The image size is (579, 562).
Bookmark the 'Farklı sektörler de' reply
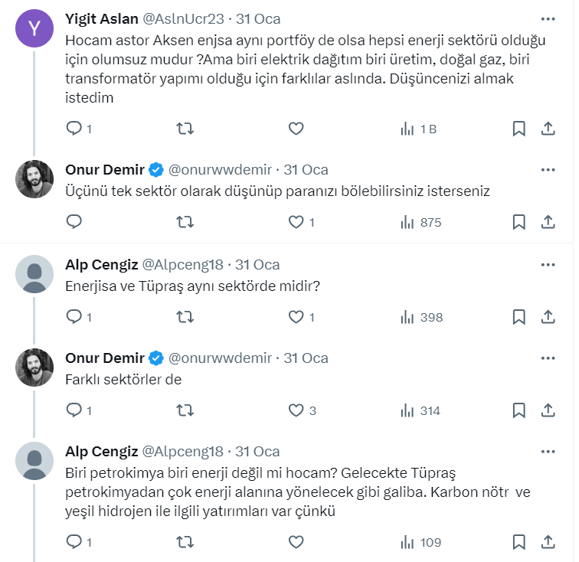[x=518, y=411]
